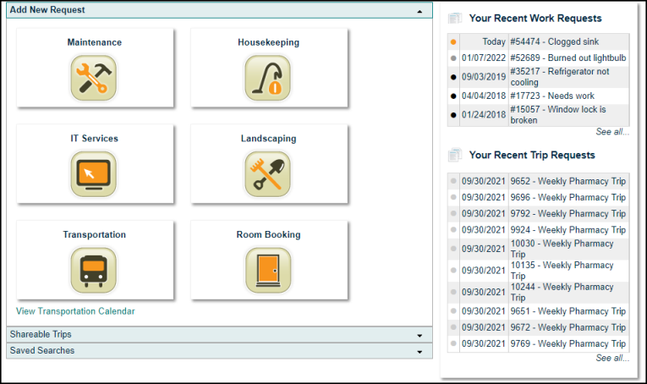Open View Transportation Calendar link
Viewport: 647px width, 384px height.
point(75,311)
